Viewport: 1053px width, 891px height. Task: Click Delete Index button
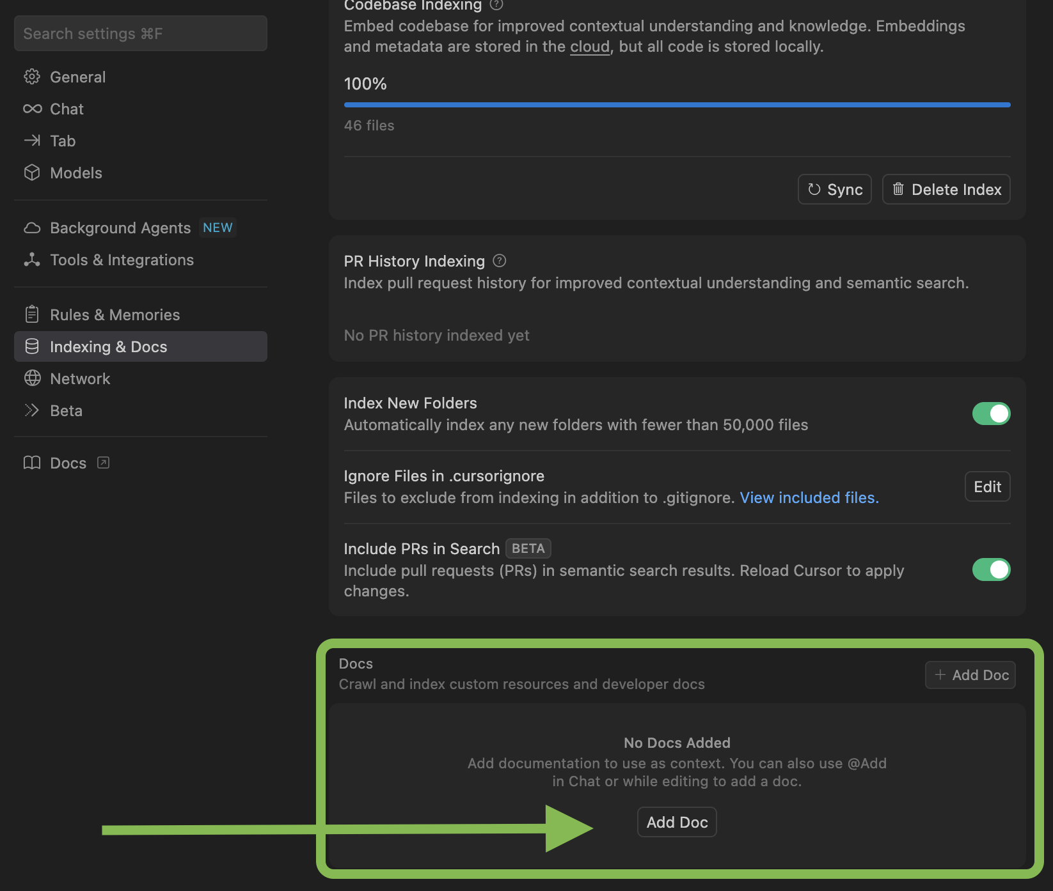tap(946, 189)
